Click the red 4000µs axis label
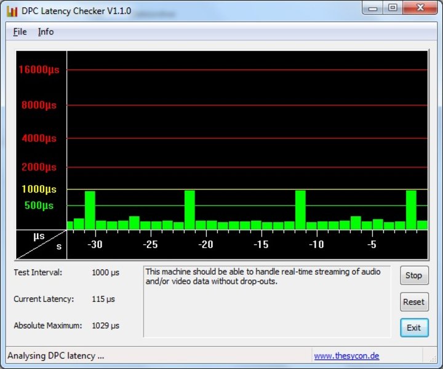 (x=39, y=138)
